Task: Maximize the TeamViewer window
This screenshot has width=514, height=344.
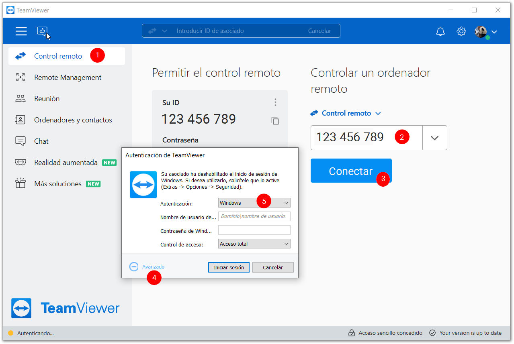Action: (x=474, y=10)
